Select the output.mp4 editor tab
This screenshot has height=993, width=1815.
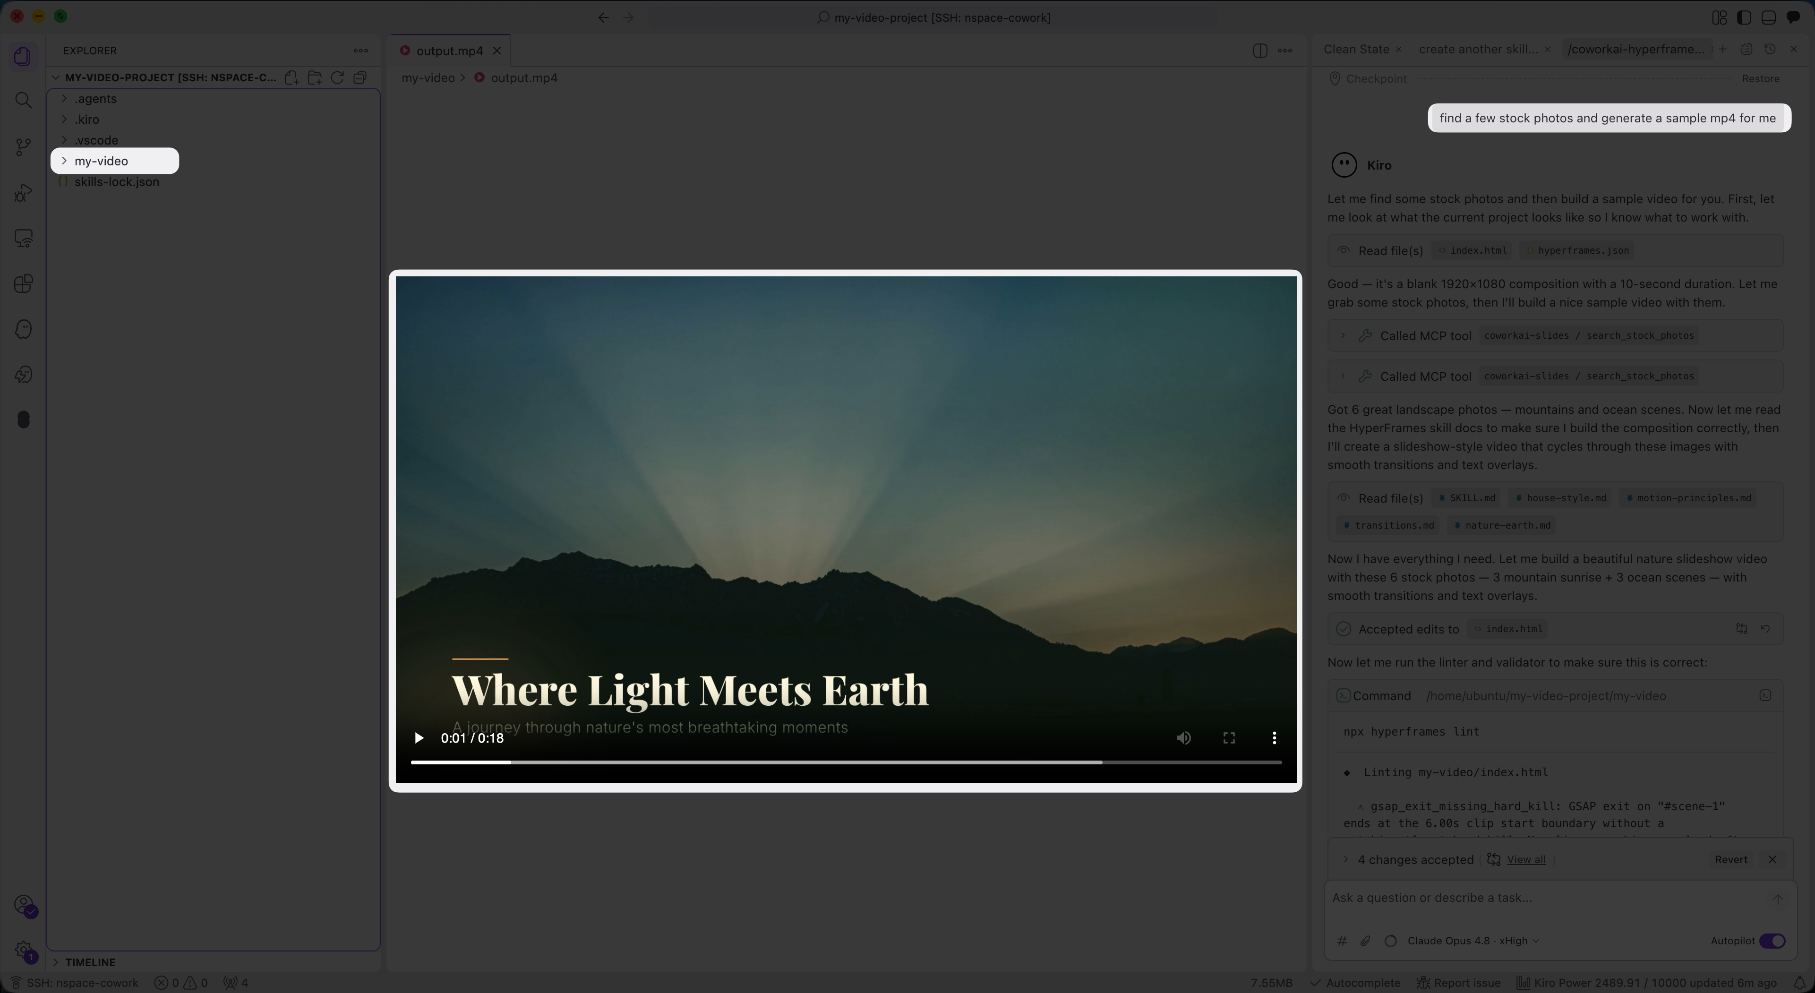point(449,51)
